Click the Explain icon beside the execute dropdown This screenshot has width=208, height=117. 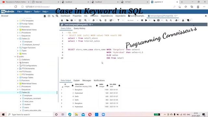tap(154, 20)
